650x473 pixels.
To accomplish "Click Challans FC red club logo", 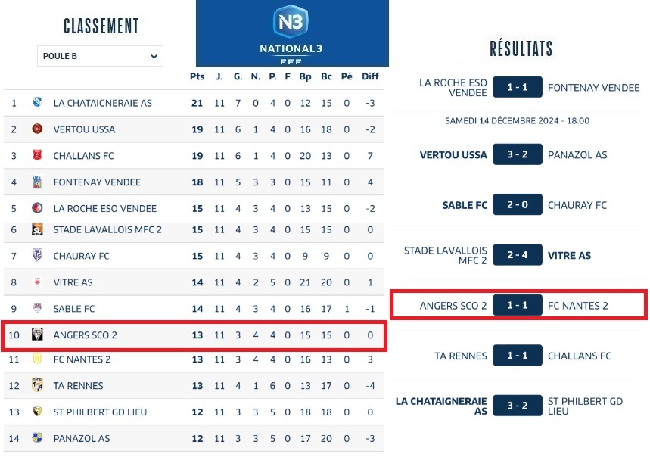I will pos(37,156).
